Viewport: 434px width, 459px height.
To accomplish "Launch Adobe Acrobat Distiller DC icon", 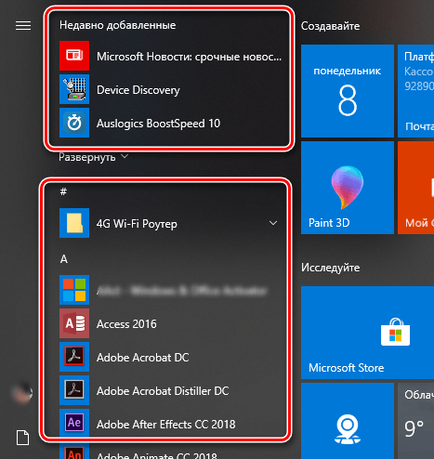I will pyautogui.click(x=74, y=390).
